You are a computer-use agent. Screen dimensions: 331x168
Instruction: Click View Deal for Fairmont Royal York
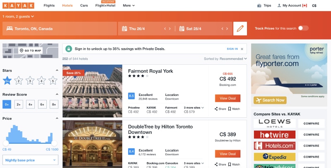pyautogui.click(x=228, y=98)
